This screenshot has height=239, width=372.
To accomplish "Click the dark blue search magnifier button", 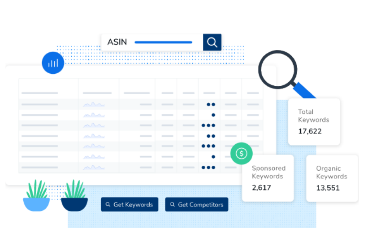I will point(212,42).
